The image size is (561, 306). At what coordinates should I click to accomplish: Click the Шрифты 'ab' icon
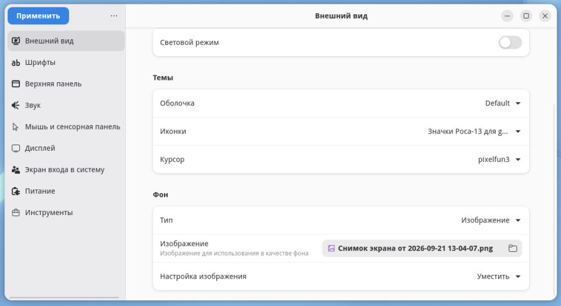(16, 62)
